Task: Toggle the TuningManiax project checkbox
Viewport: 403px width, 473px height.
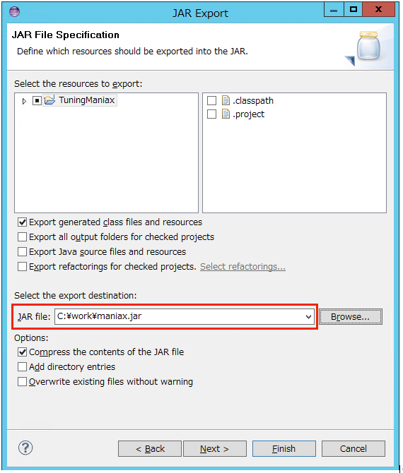Action: [37, 100]
